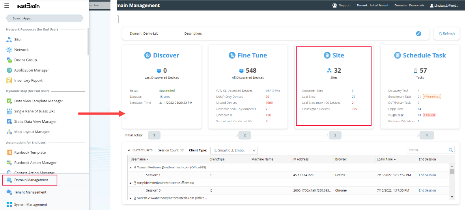The image size is (465, 210).
Task: Click Leaf Sites count 27
Action: (353, 97)
